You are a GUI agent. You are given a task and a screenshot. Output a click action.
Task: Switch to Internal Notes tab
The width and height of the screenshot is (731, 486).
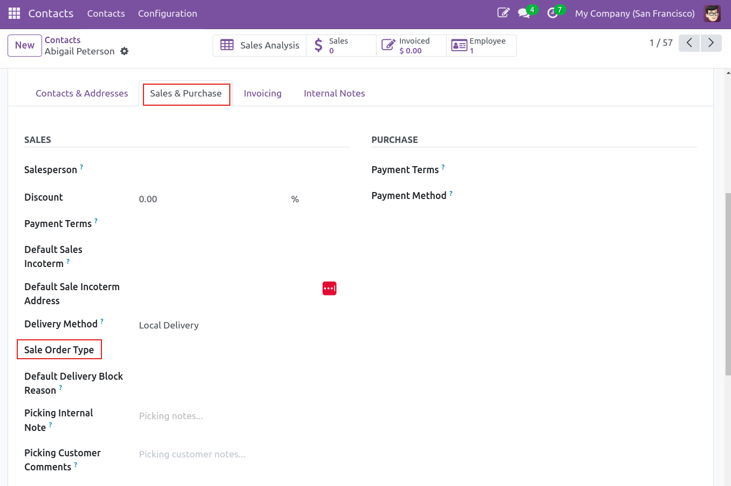(334, 93)
